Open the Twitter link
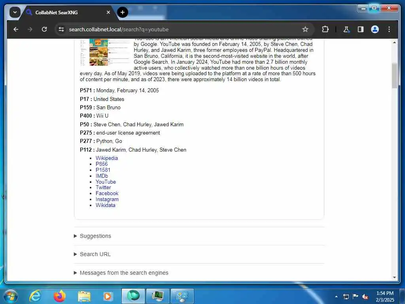 103,187
